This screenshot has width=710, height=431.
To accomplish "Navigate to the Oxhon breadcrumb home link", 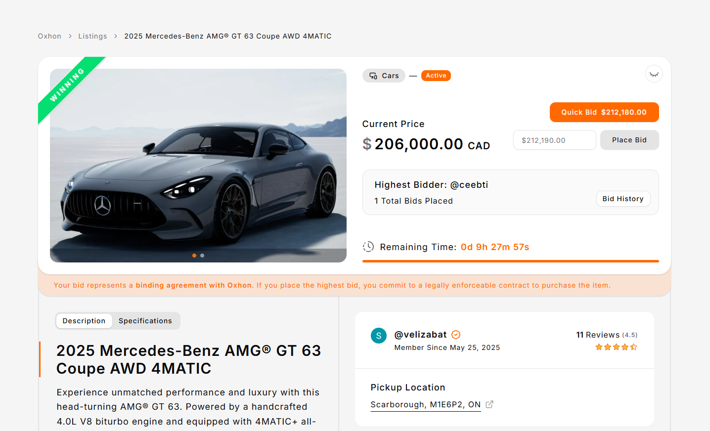I will click(x=49, y=36).
